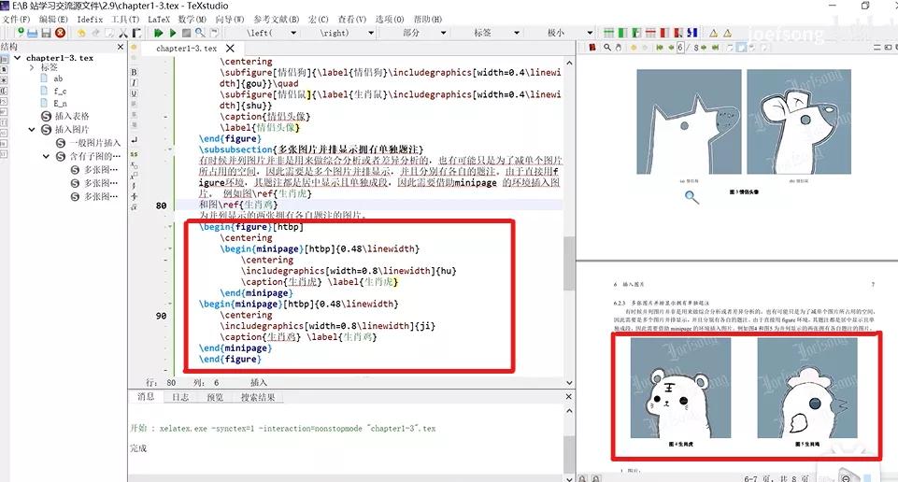898x482 pixels.
Task: Collapse the 插入图片 section node
Action: 32,130
